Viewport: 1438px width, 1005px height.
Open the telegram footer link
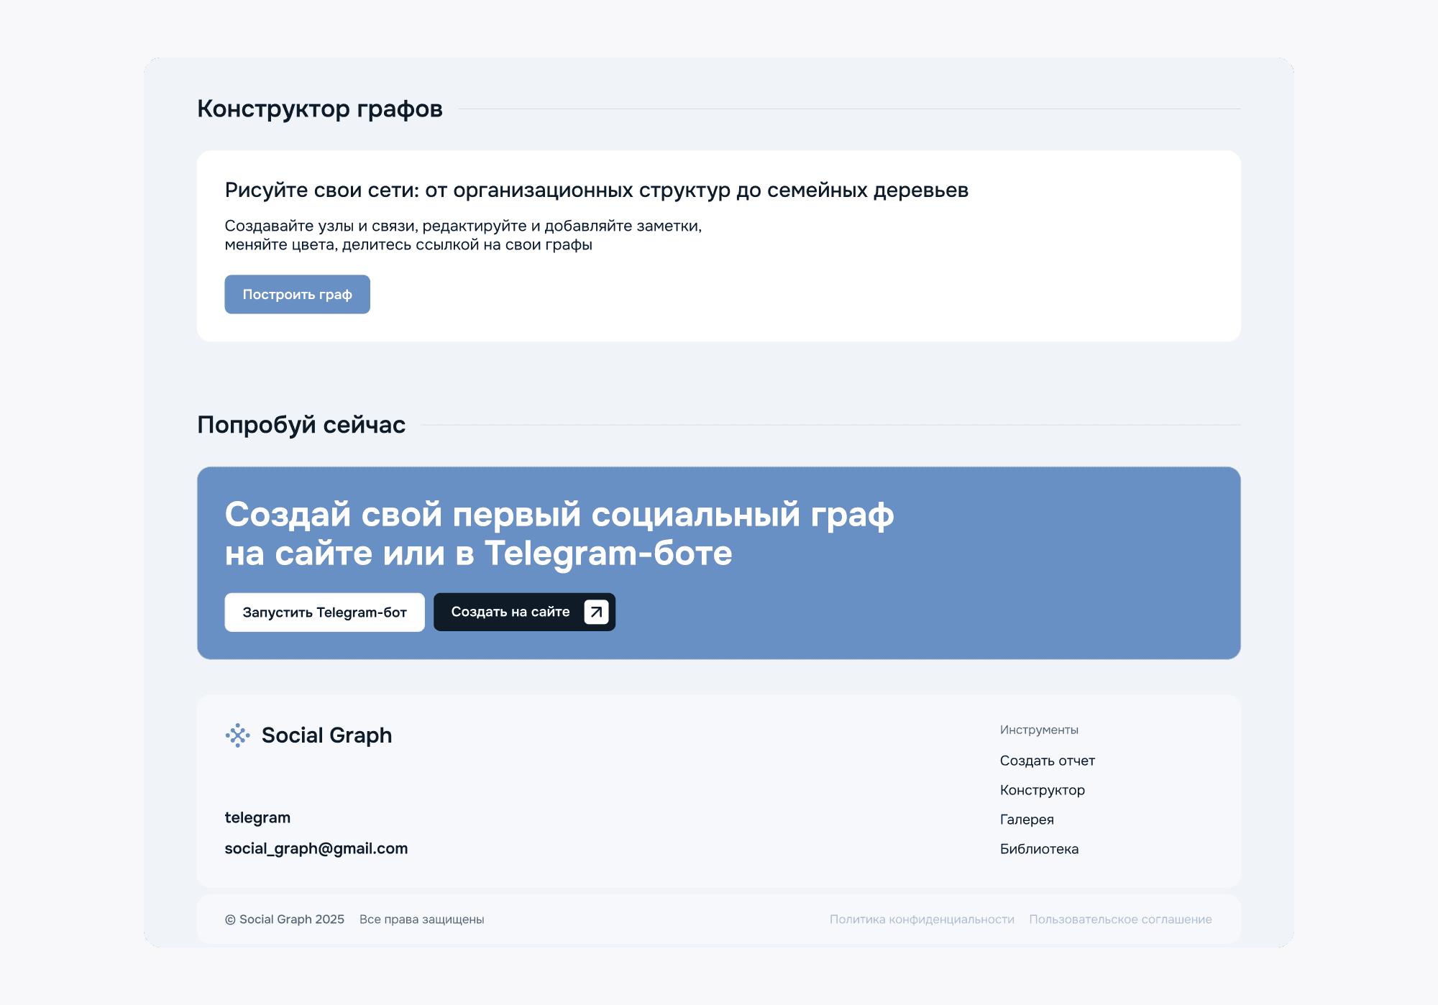(257, 817)
